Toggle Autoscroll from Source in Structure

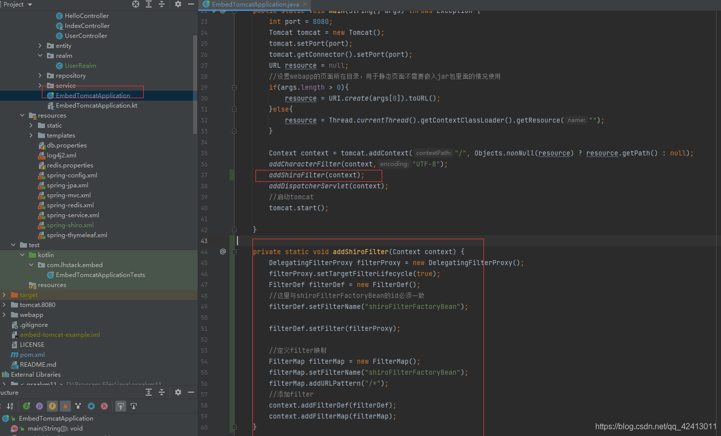click(134, 406)
